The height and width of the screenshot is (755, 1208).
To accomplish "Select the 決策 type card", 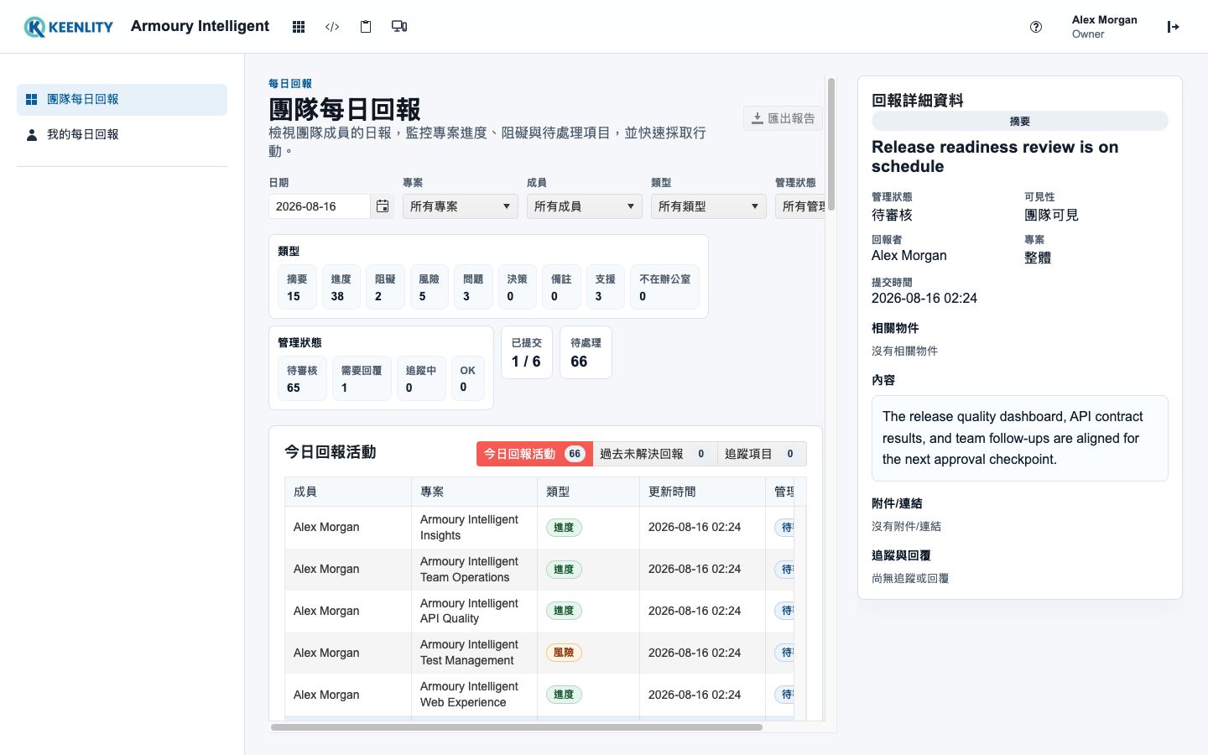I will click(518, 287).
